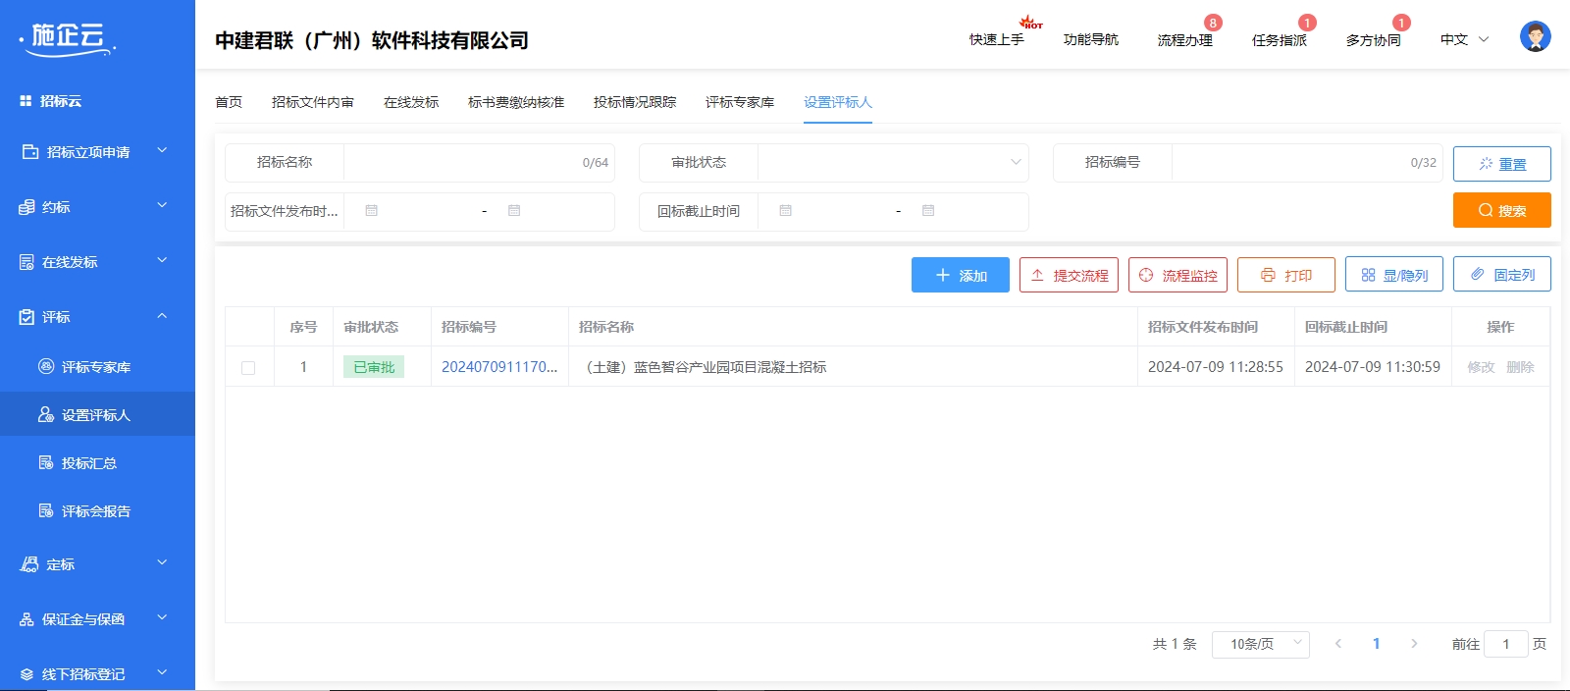Tick the checkbox for row 1
The width and height of the screenshot is (1570, 691).
tap(248, 368)
